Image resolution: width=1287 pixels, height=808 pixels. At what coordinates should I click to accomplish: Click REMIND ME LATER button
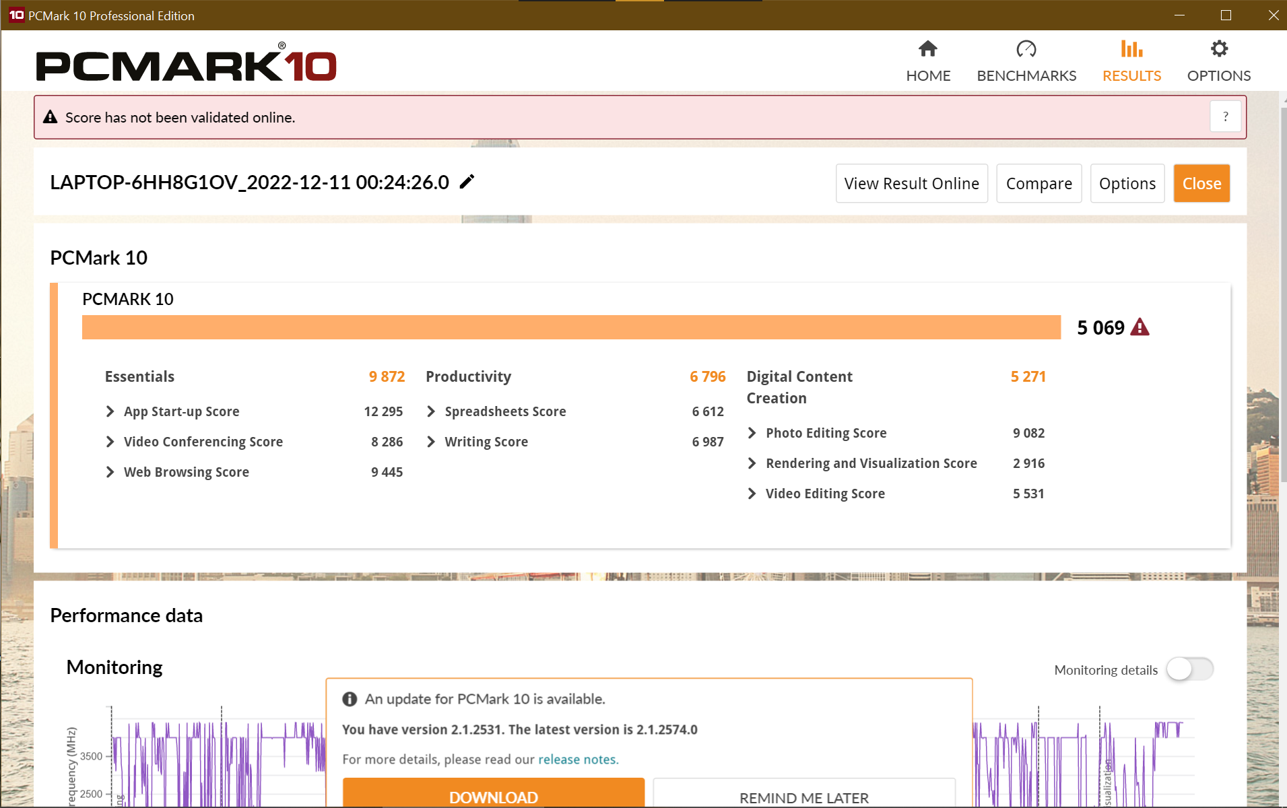click(804, 793)
